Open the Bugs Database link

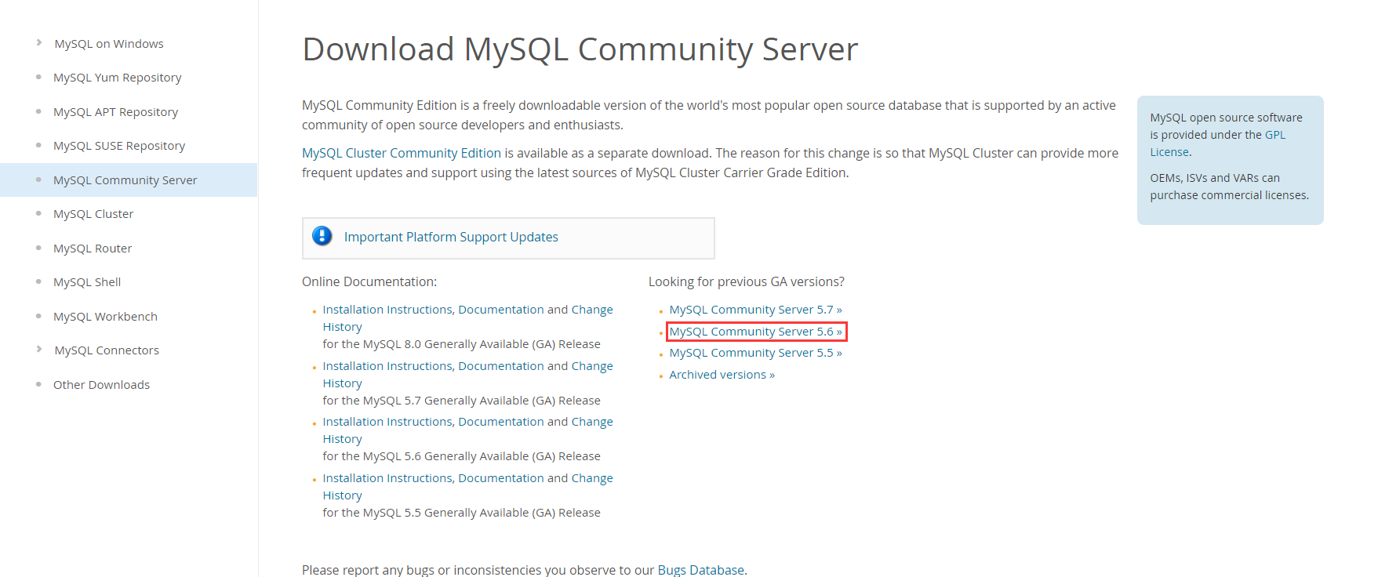click(700, 570)
